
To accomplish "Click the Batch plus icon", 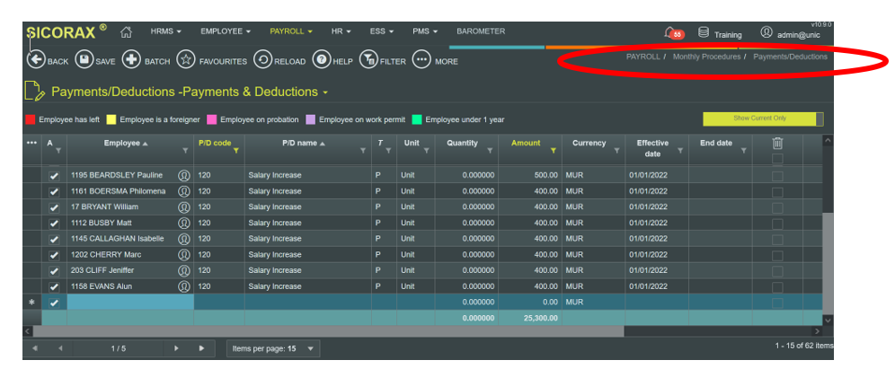I will click(x=131, y=60).
